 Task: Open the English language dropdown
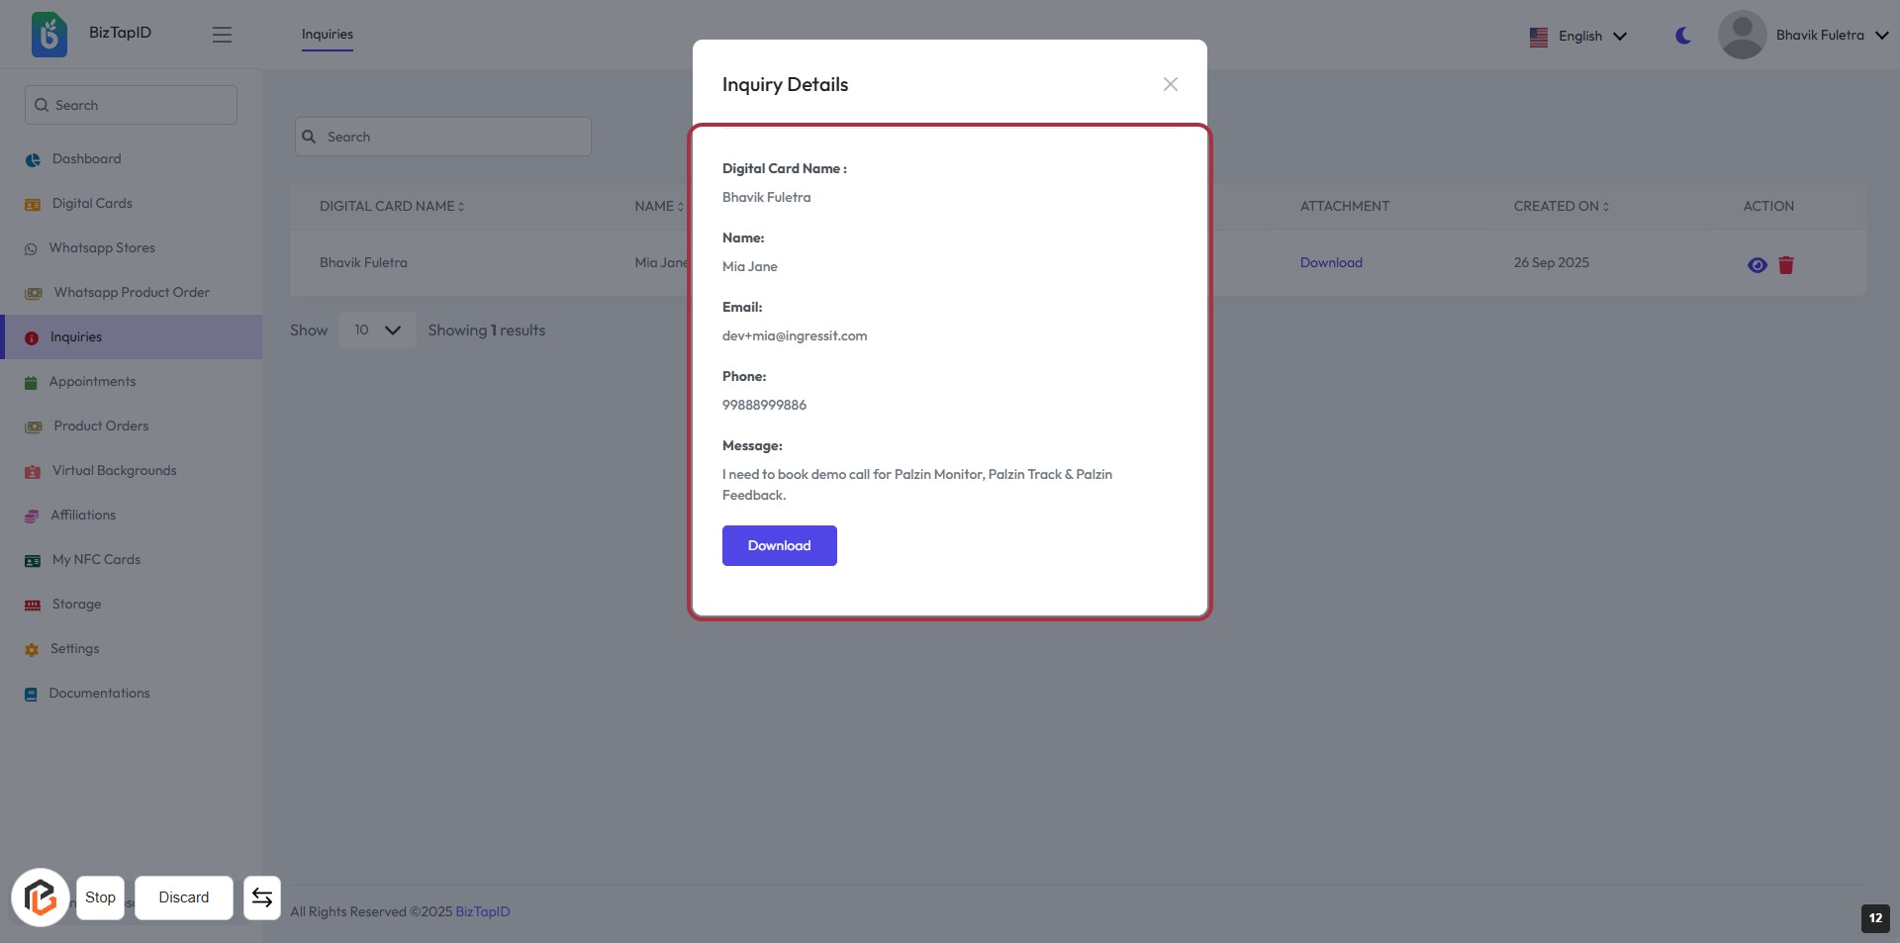1578,37
